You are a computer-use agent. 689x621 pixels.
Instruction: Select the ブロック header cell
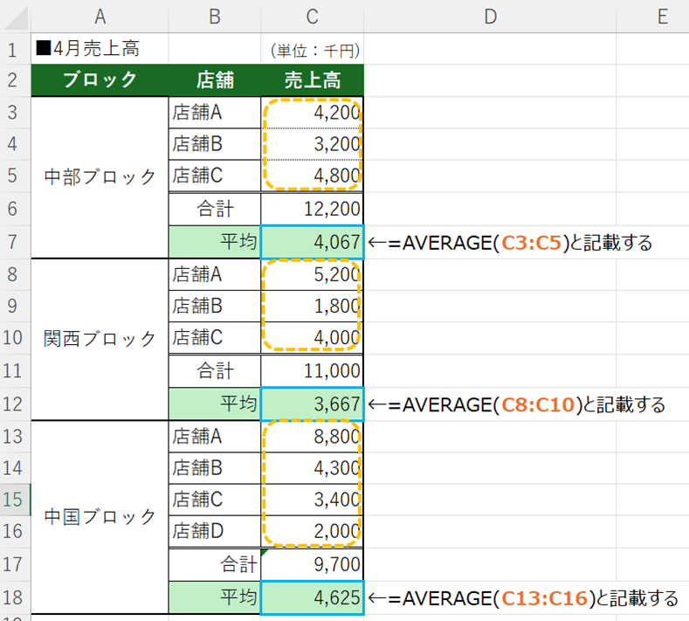coord(100,80)
